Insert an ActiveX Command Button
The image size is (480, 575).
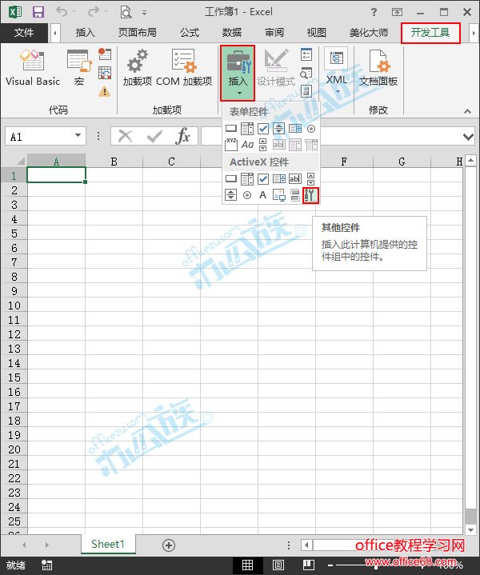(231, 179)
